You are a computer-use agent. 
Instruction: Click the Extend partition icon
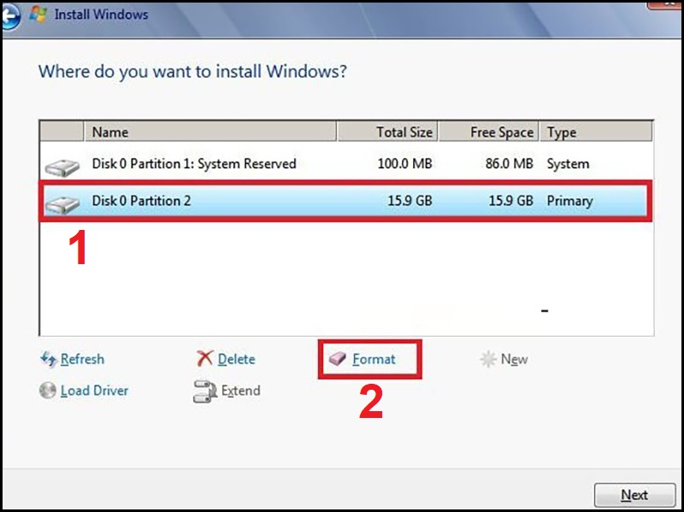204,391
